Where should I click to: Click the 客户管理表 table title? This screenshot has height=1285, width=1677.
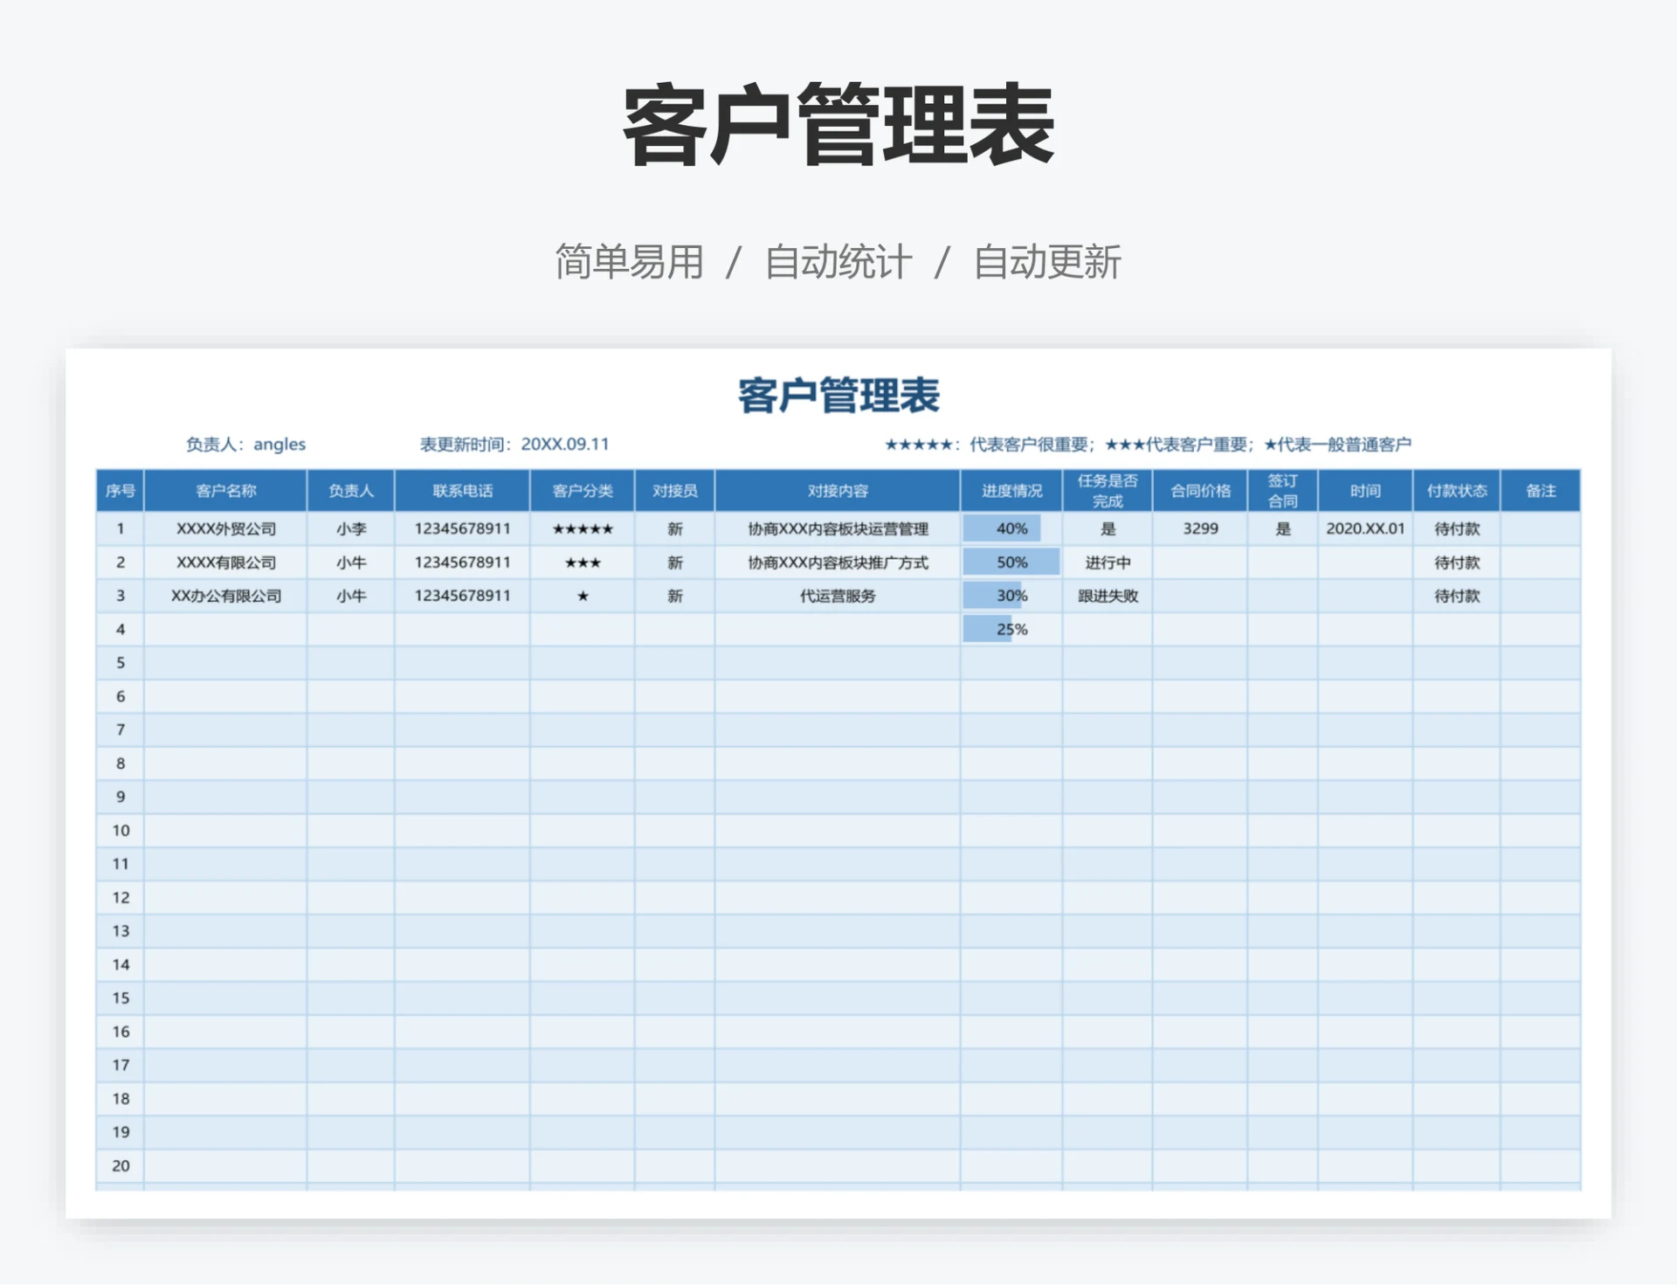tap(838, 397)
